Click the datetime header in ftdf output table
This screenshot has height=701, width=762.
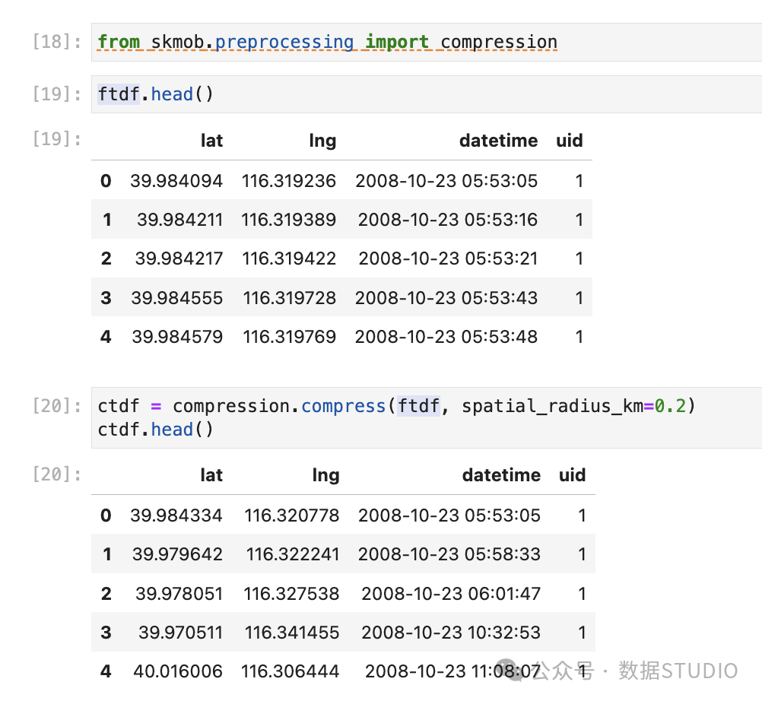click(x=499, y=141)
